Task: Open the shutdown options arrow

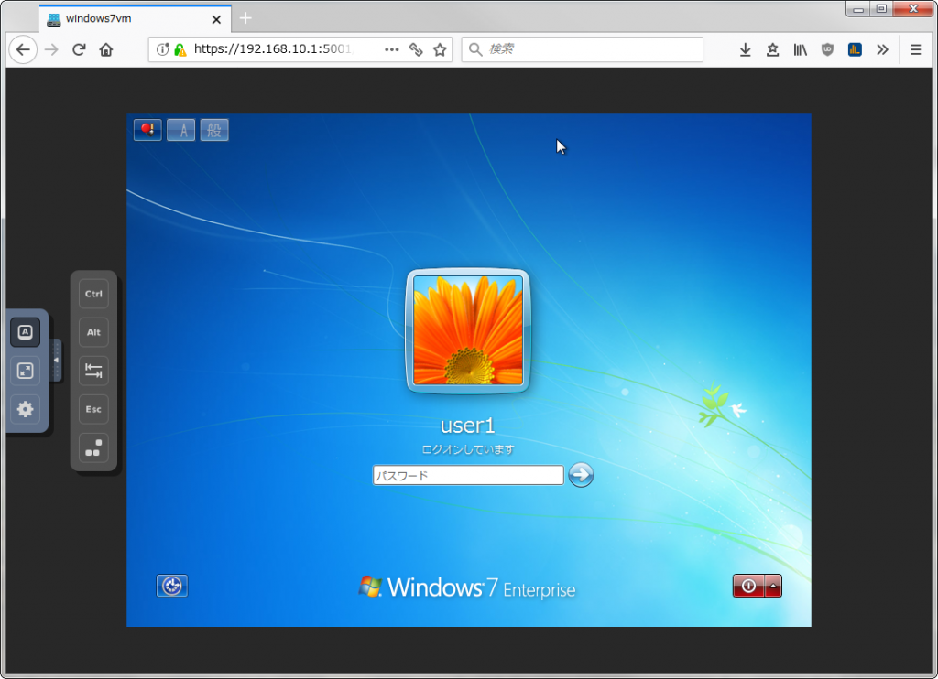Action: point(773,586)
